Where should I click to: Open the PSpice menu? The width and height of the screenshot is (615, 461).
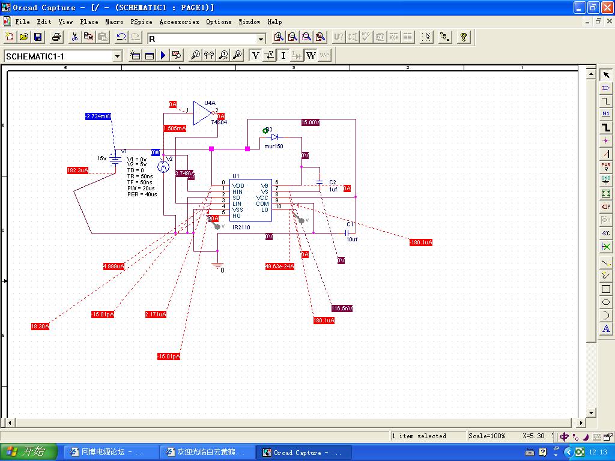pyautogui.click(x=141, y=22)
